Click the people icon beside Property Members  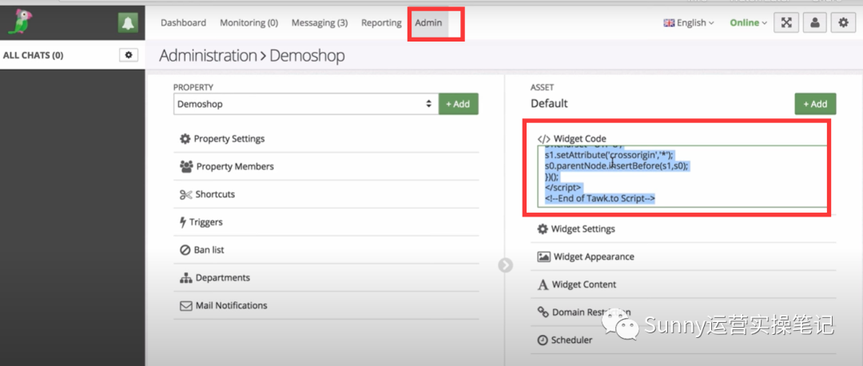[x=186, y=166]
